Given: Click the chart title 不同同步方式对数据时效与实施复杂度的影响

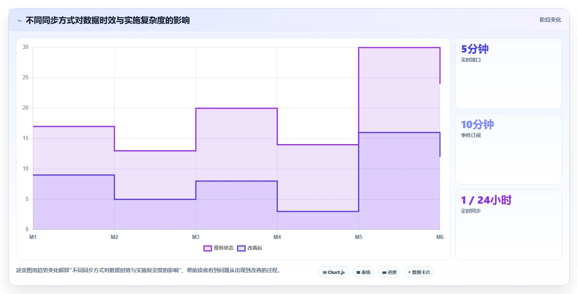Looking at the screenshot, I should tap(108, 20).
